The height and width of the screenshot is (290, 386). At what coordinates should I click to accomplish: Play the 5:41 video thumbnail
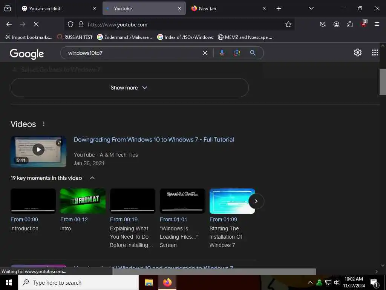(x=38, y=152)
